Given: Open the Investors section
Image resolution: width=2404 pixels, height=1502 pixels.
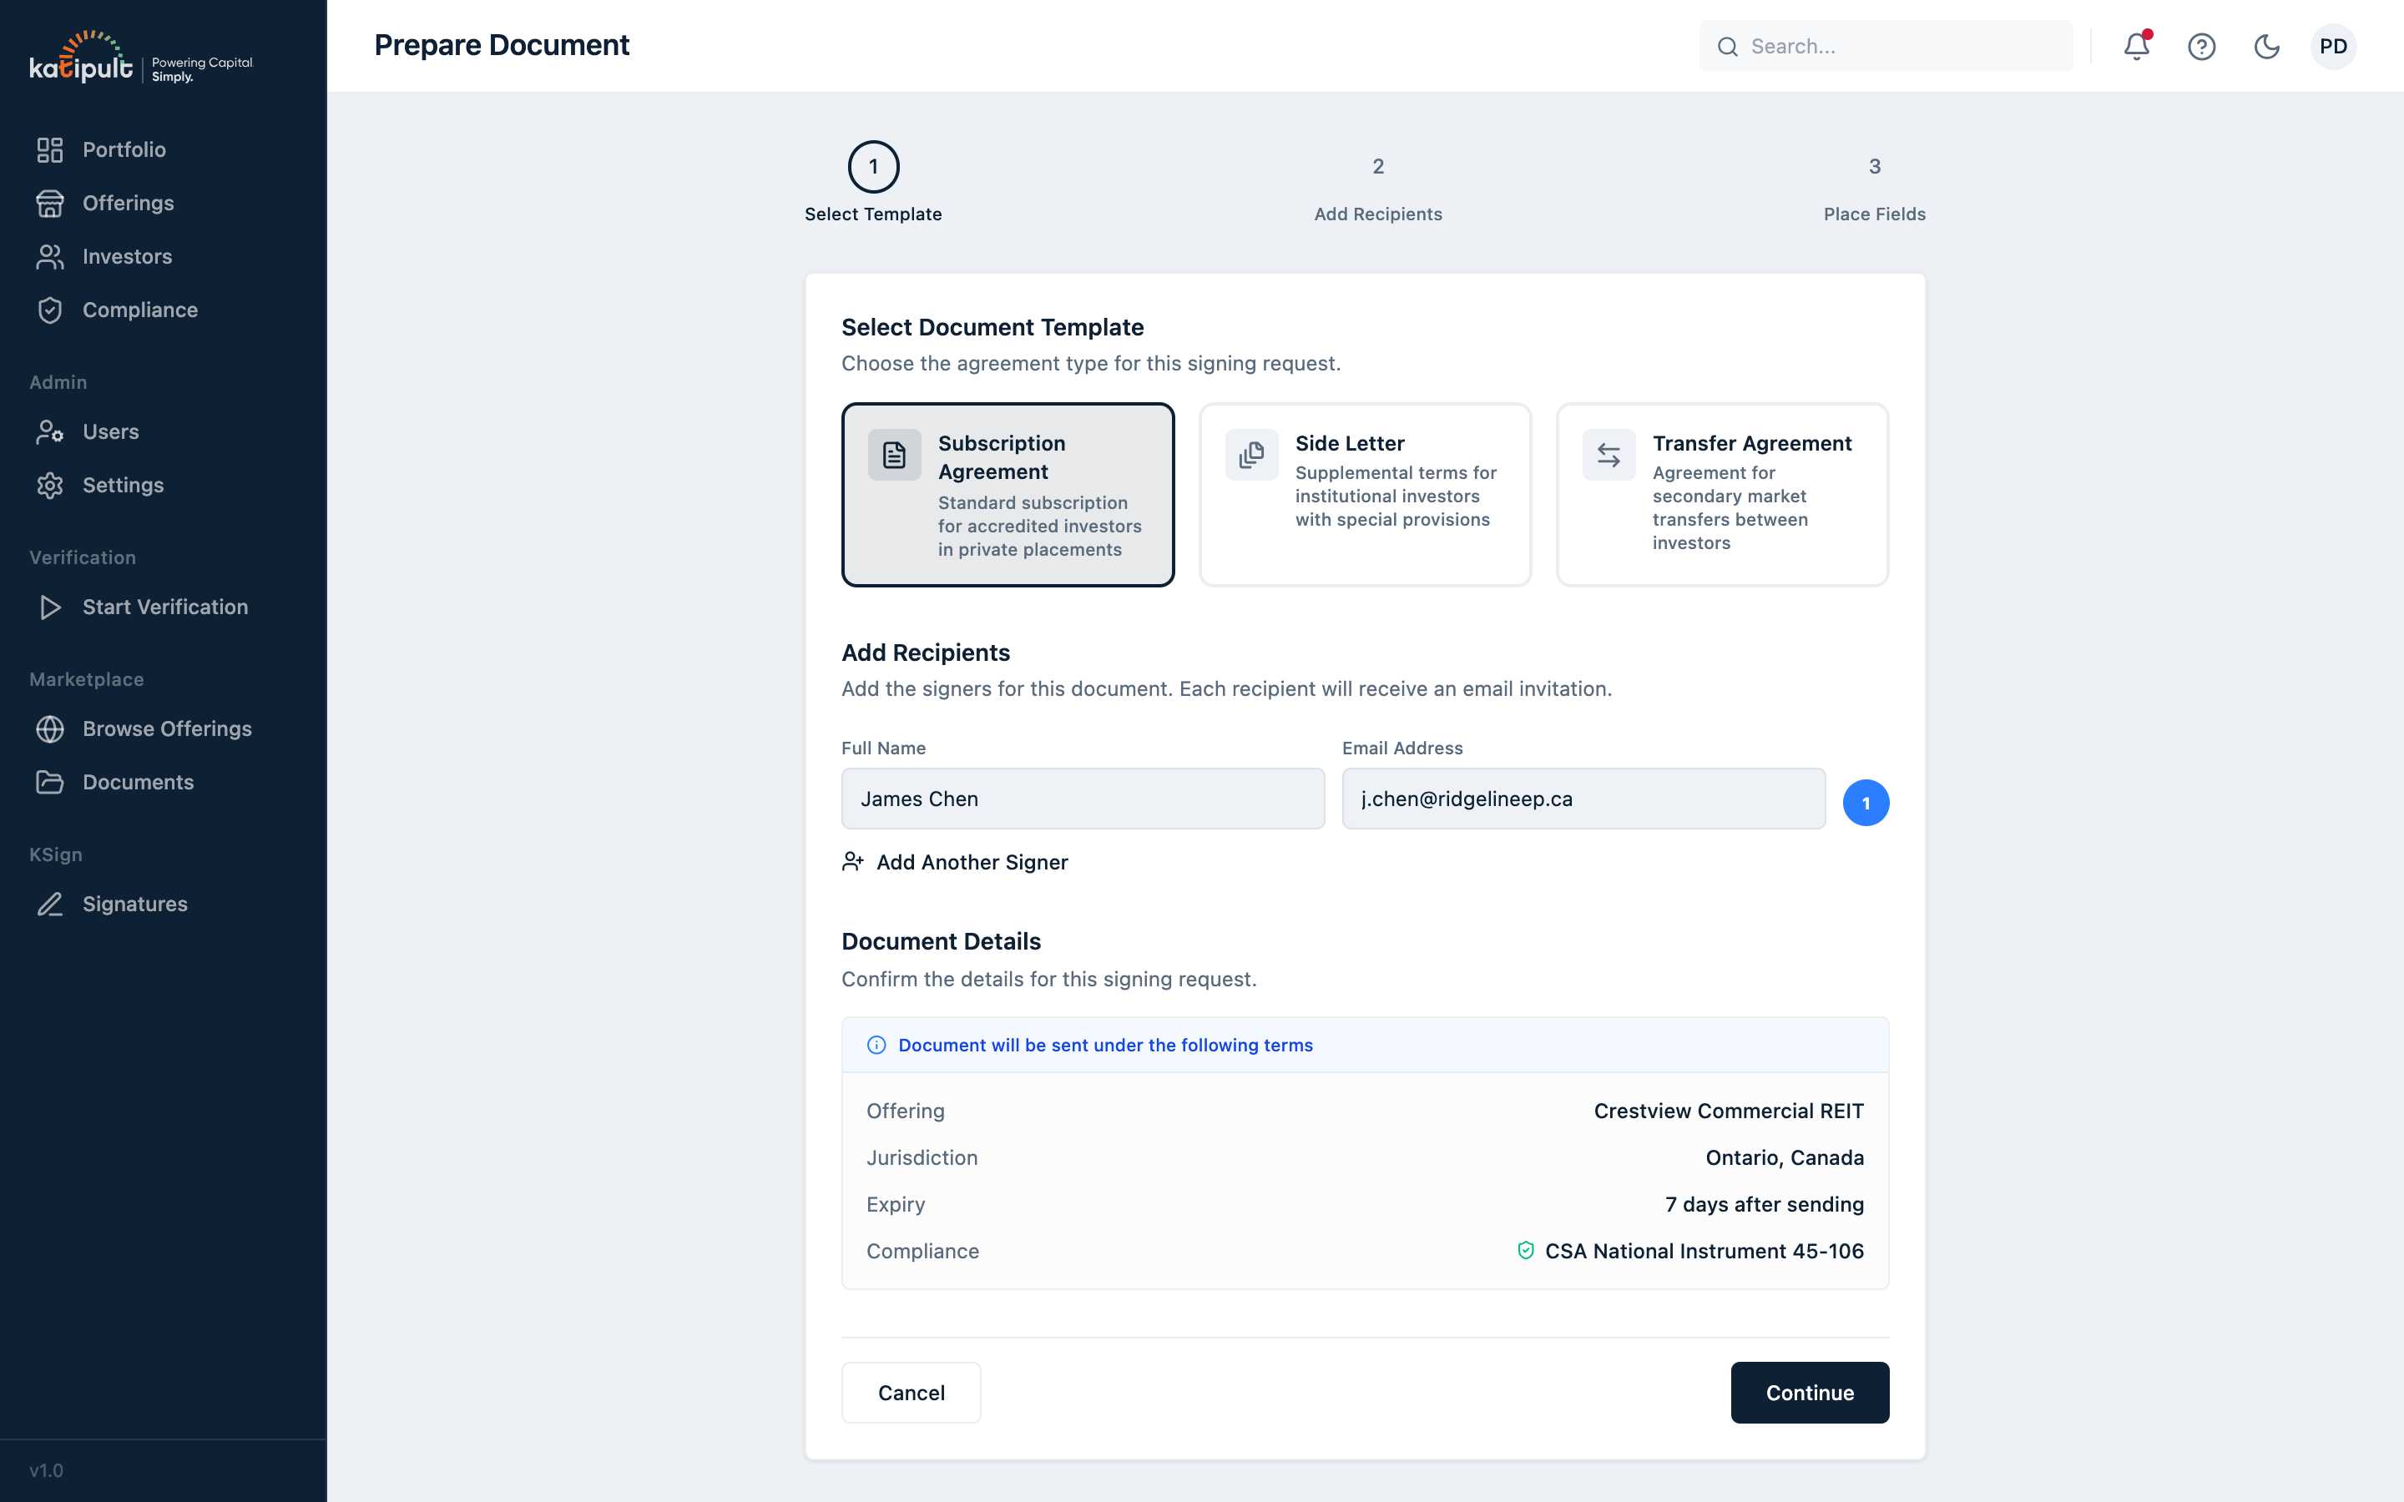Looking at the screenshot, I should click(127, 256).
